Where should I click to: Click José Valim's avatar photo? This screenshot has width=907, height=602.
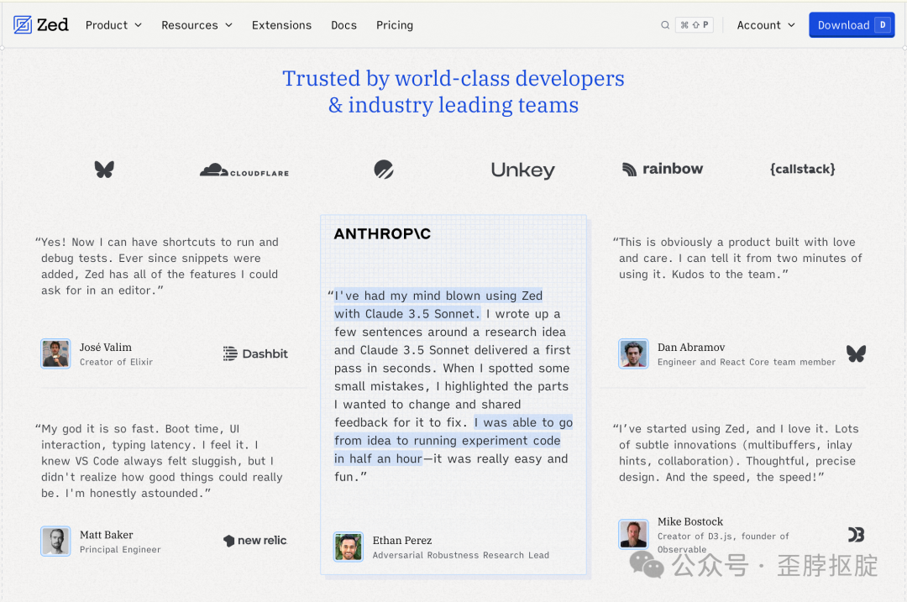(x=55, y=353)
